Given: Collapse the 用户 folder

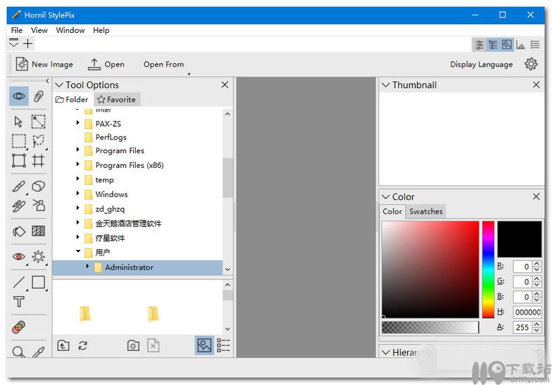Looking at the screenshot, I should pyautogui.click(x=78, y=251).
